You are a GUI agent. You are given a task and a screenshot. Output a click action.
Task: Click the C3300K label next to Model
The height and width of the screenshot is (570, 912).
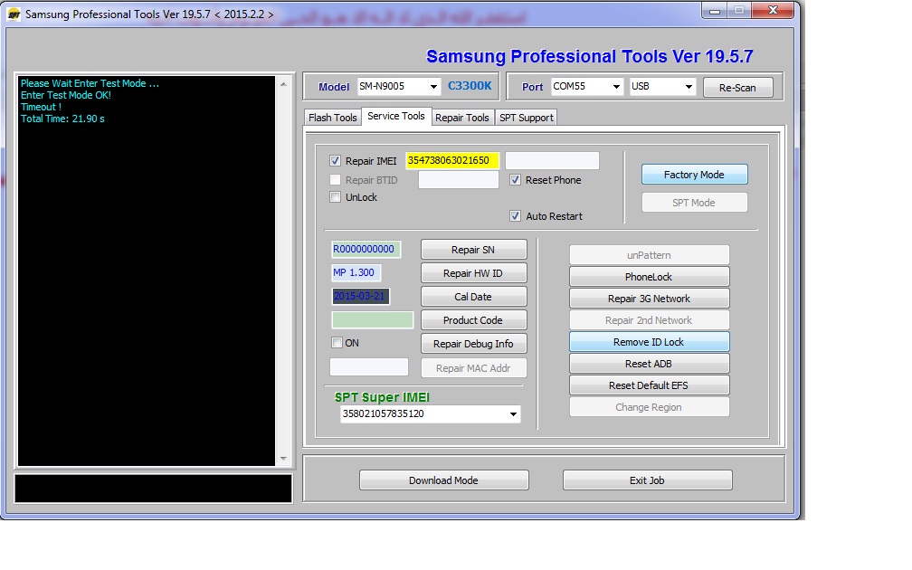point(470,86)
